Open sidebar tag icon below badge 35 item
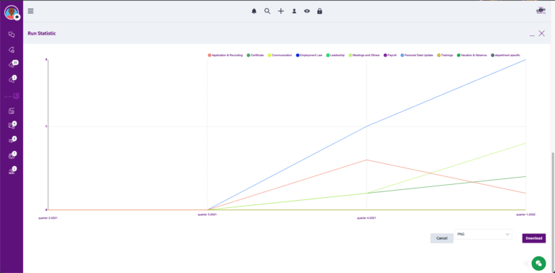555x273 pixels. pos(12,80)
